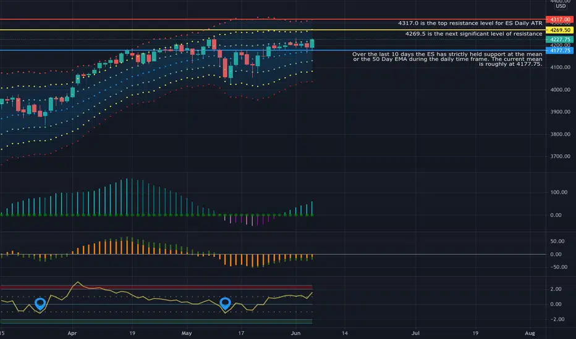The height and width of the screenshot is (339, 576).
Task: Click the Jul label on the time axis
Action: (x=415, y=333)
